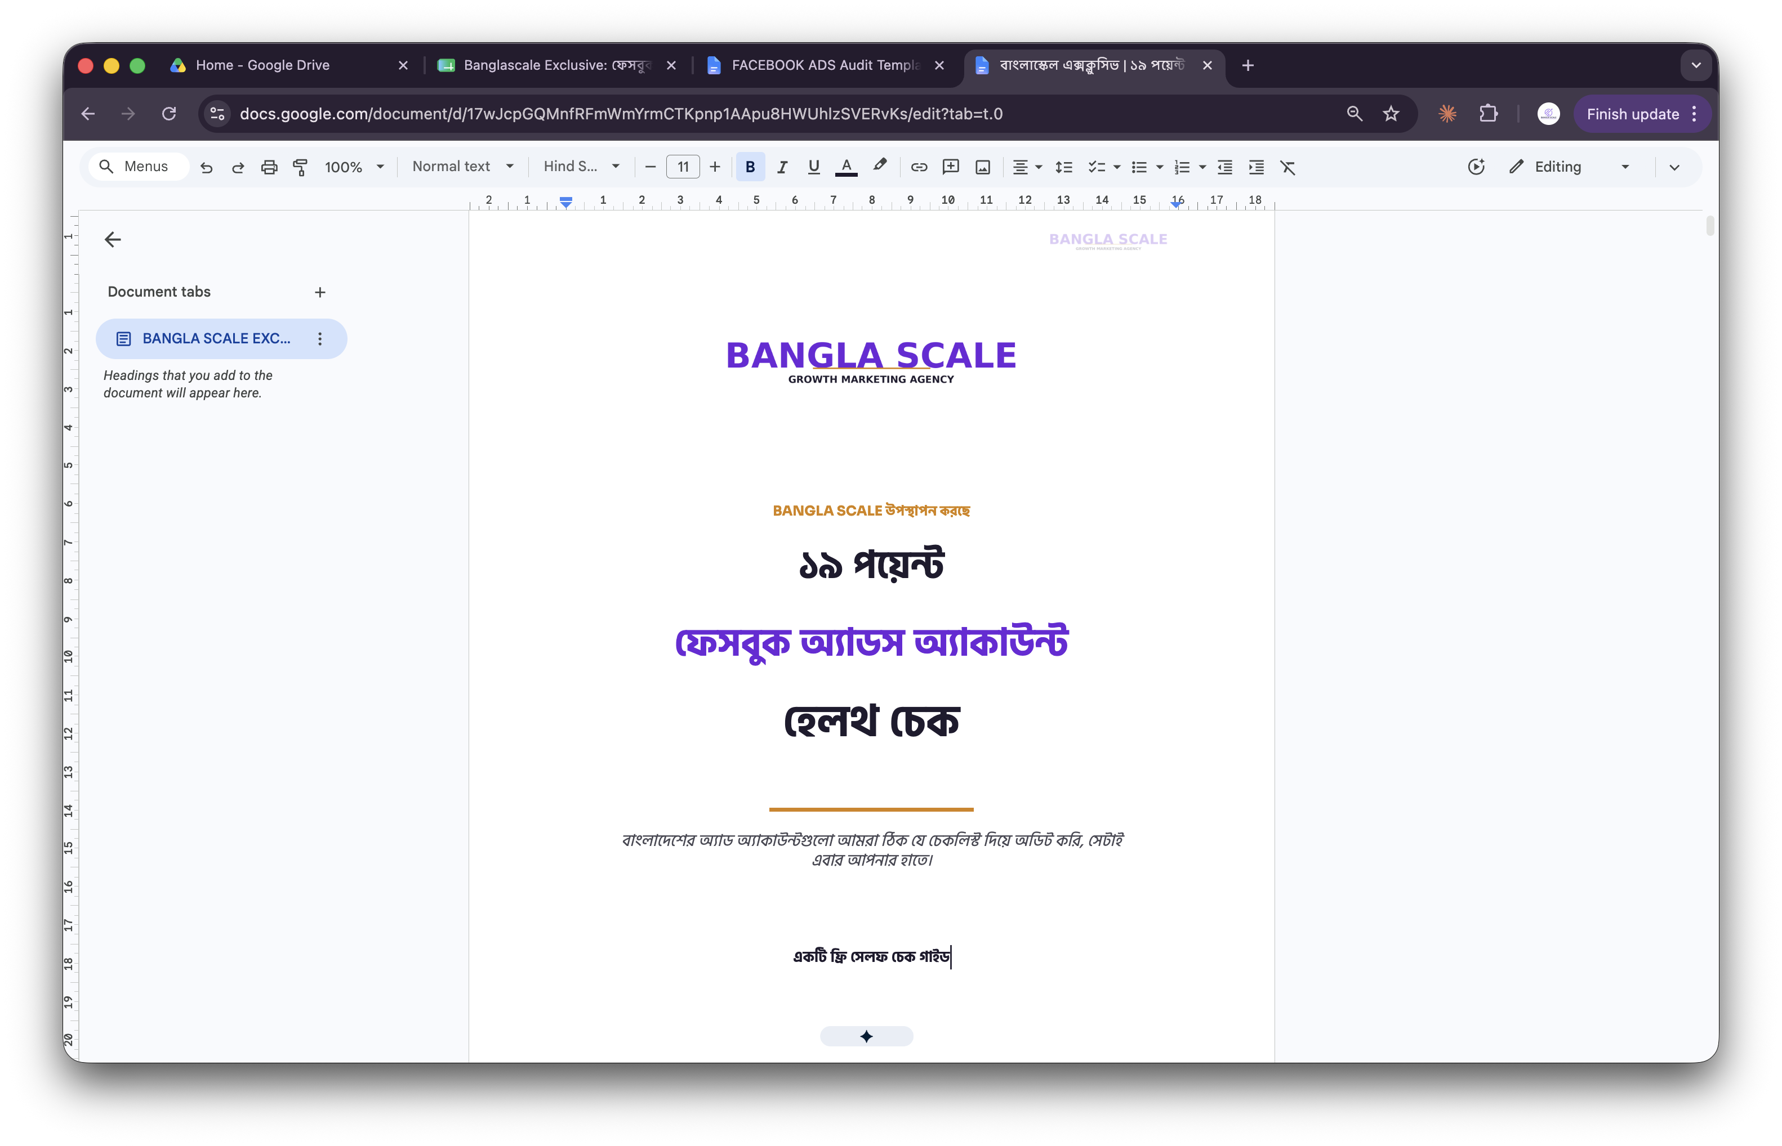
Task: Print the document using printer icon
Action: point(269,167)
